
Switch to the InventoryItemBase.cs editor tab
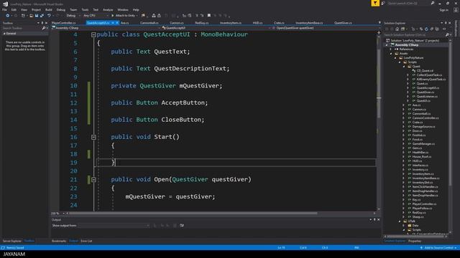click(x=309, y=23)
